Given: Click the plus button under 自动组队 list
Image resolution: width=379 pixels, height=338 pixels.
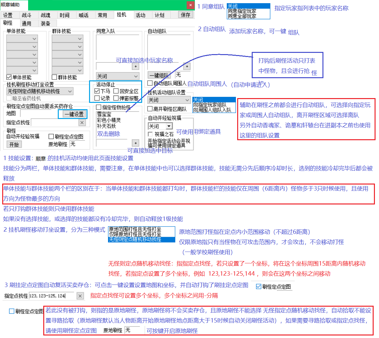Looking at the screenshot, I should pyautogui.click(x=187, y=66).
